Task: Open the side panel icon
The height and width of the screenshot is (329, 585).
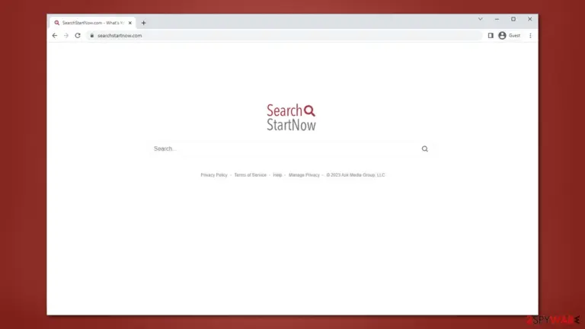Action: point(491,36)
